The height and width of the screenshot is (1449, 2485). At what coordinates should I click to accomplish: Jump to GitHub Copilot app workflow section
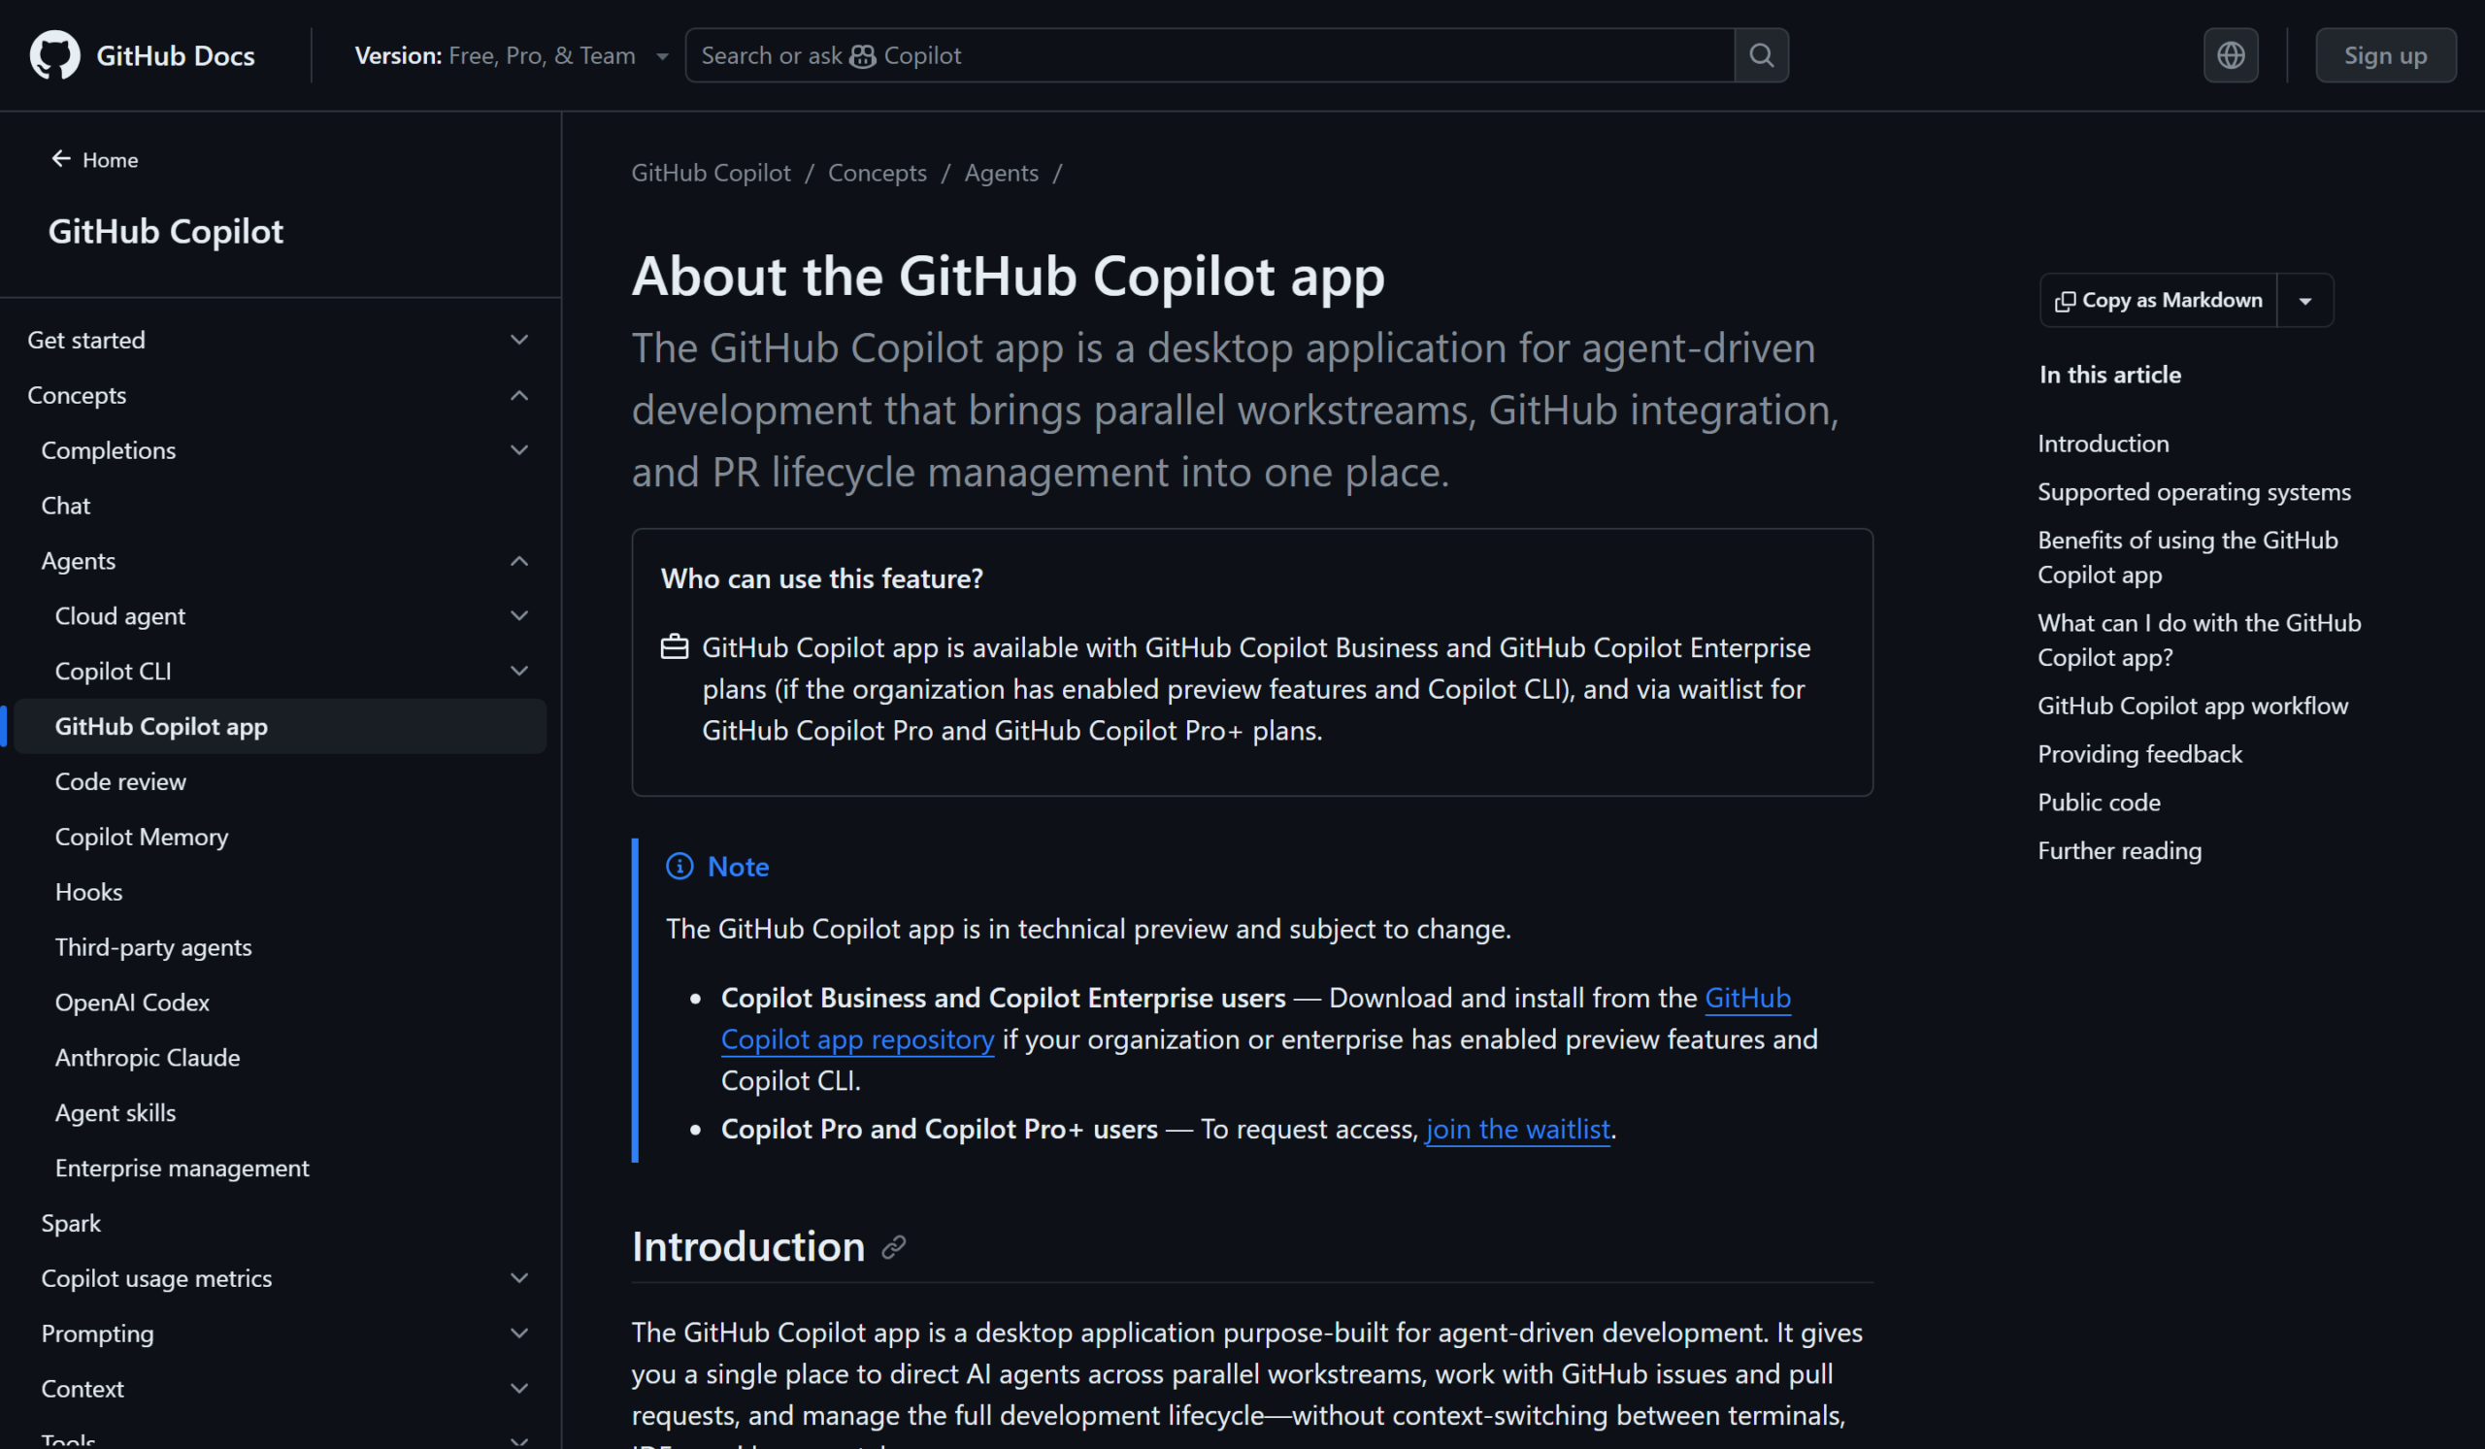pyautogui.click(x=2193, y=706)
